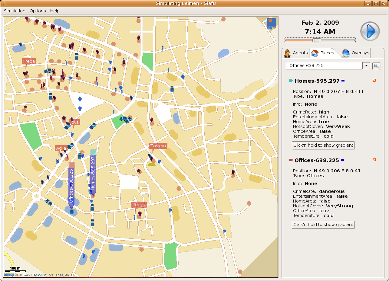Click the Jova agent label on the map
Viewport: 389px width, 281px height.
tap(74, 122)
